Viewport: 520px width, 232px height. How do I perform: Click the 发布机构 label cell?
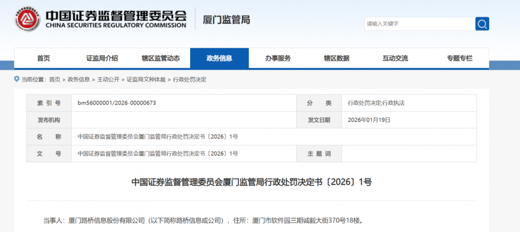49,120
